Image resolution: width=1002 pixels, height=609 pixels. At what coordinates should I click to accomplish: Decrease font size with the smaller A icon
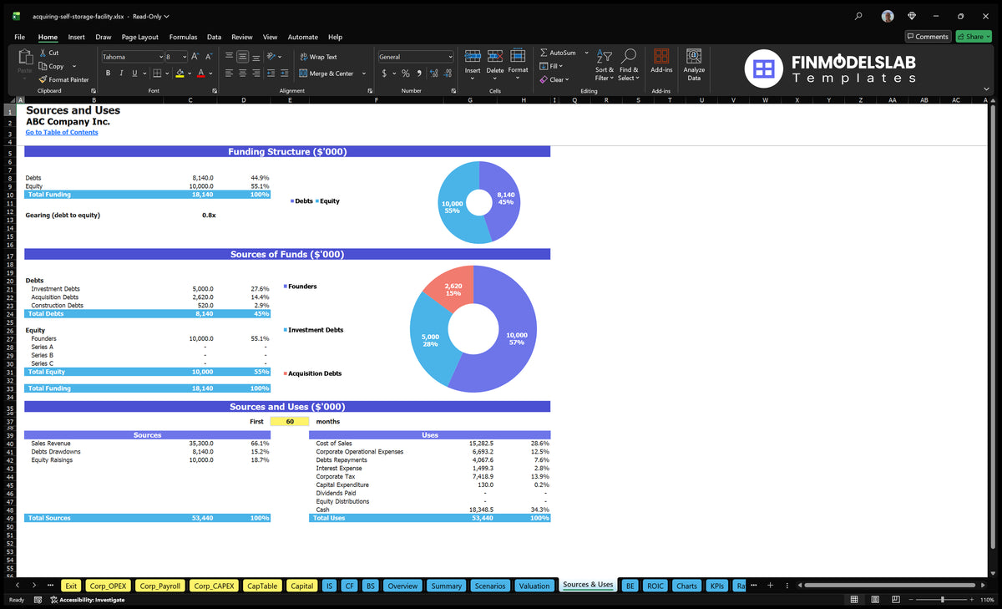[209, 57]
